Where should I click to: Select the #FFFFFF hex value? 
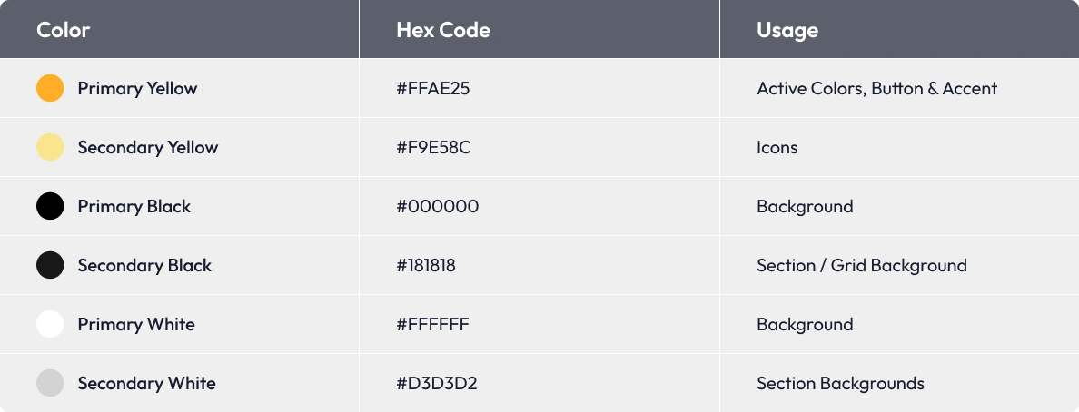point(432,324)
